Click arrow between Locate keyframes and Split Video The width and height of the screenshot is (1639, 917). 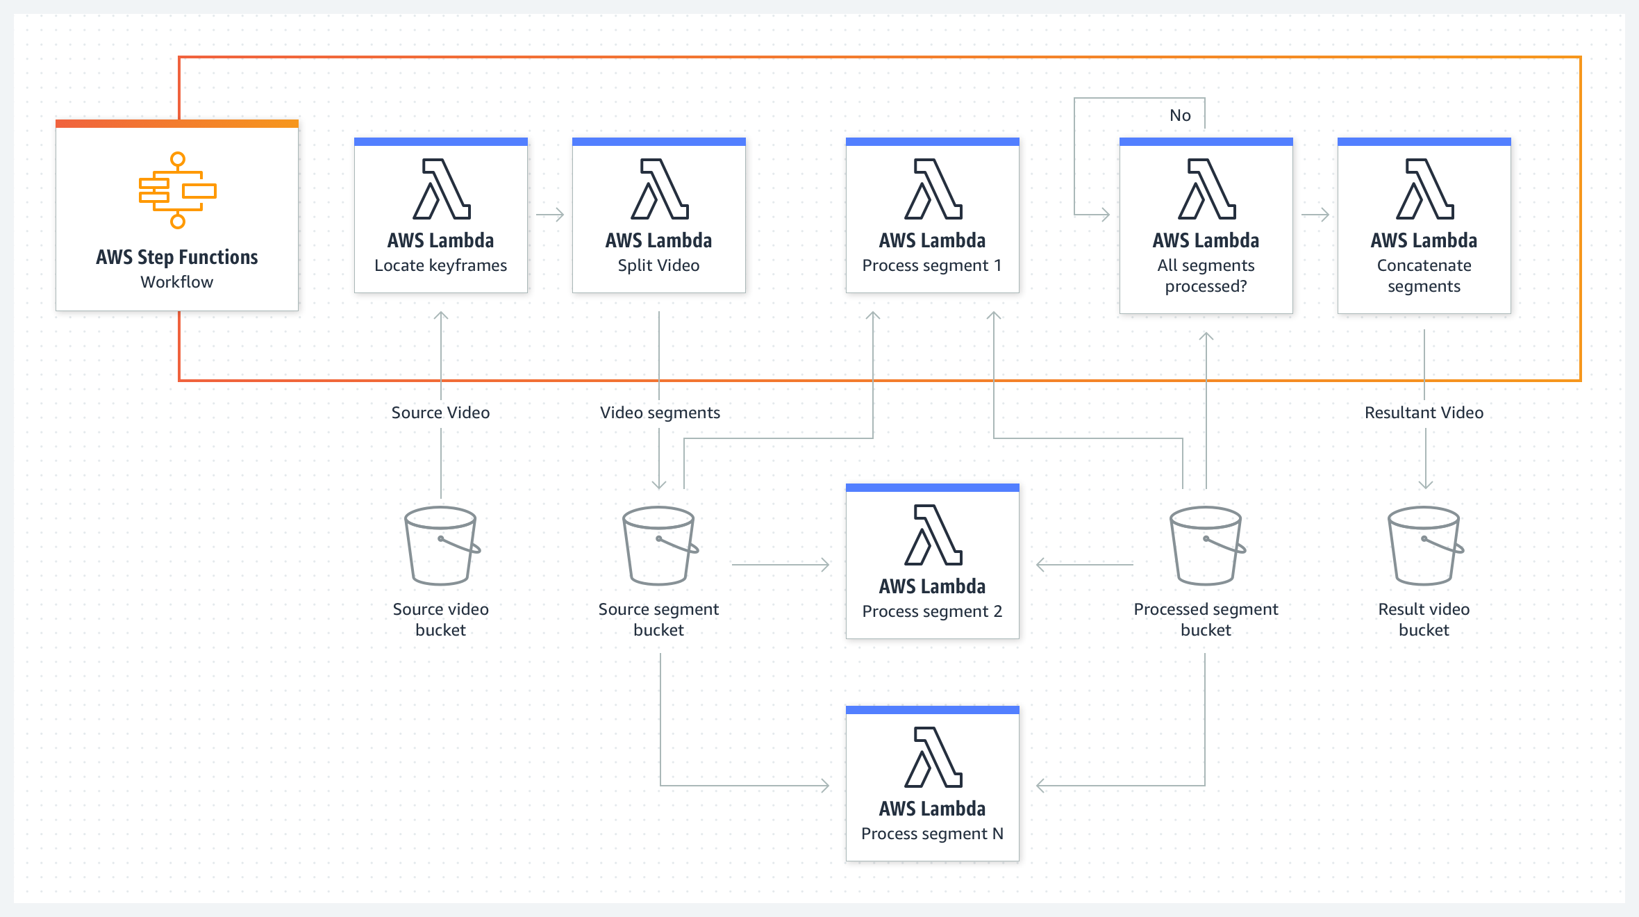pos(550,215)
